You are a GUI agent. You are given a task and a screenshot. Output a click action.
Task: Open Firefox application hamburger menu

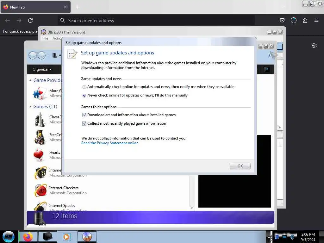316,20
